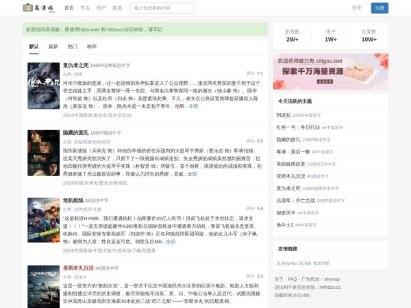Switch to the 最新 tab
Screen dimensions: 411x308
[x=53, y=47]
